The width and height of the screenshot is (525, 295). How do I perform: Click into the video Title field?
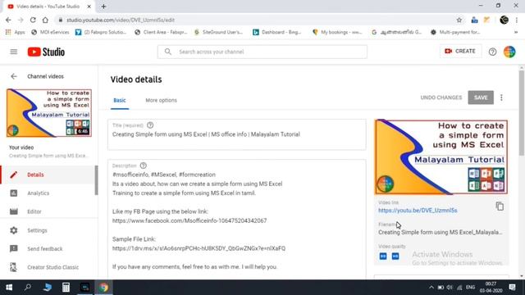coord(237,134)
